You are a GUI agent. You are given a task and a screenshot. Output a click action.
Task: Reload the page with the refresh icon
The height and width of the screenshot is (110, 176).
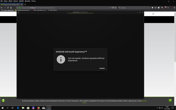pyautogui.click(x=8, y=8)
